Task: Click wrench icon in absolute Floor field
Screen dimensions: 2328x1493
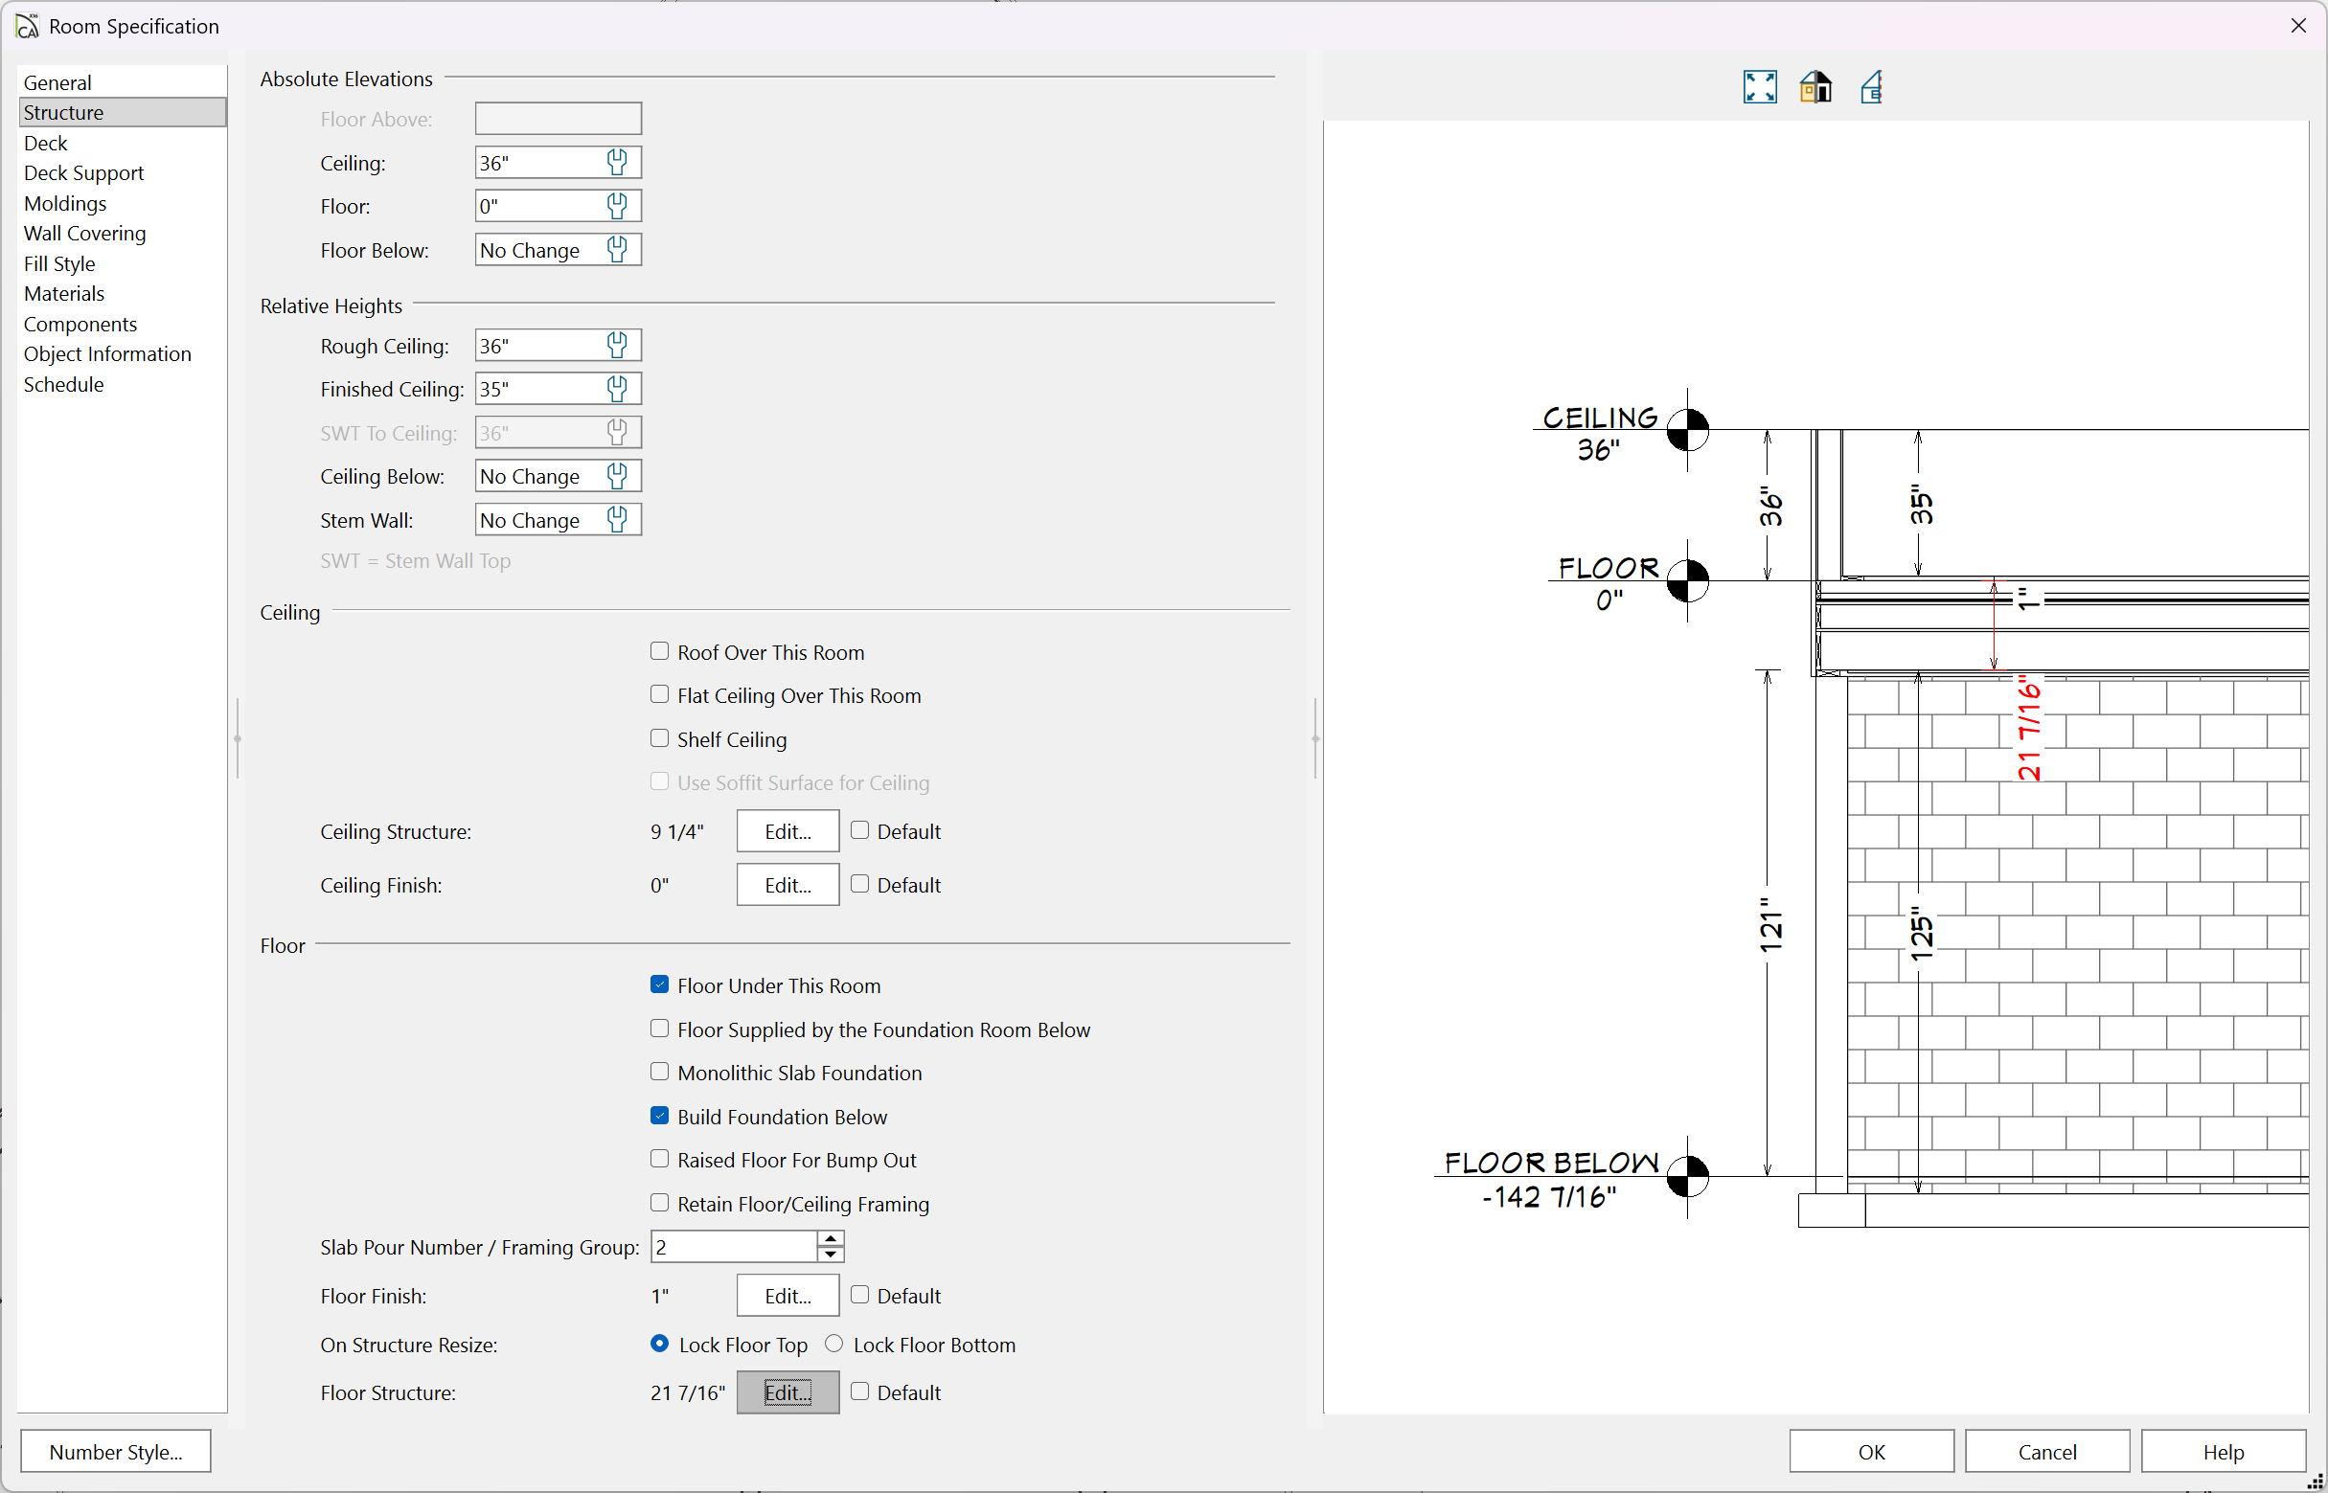Action: [x=617, y=206]
